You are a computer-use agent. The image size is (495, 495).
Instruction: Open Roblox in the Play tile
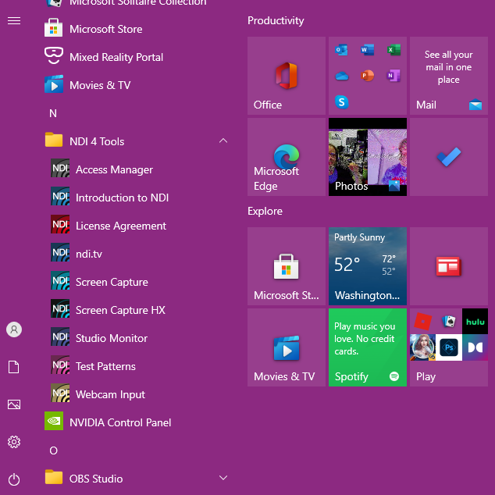point(422,322)
